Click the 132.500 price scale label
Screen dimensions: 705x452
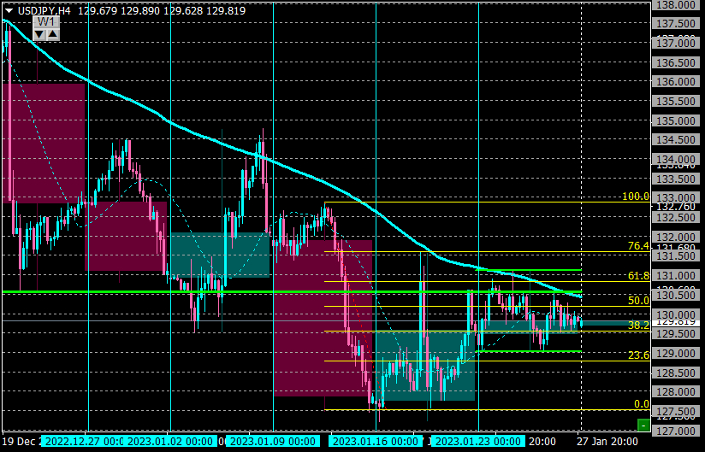[676, 217]
